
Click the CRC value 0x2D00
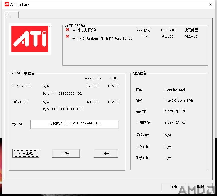114,102
